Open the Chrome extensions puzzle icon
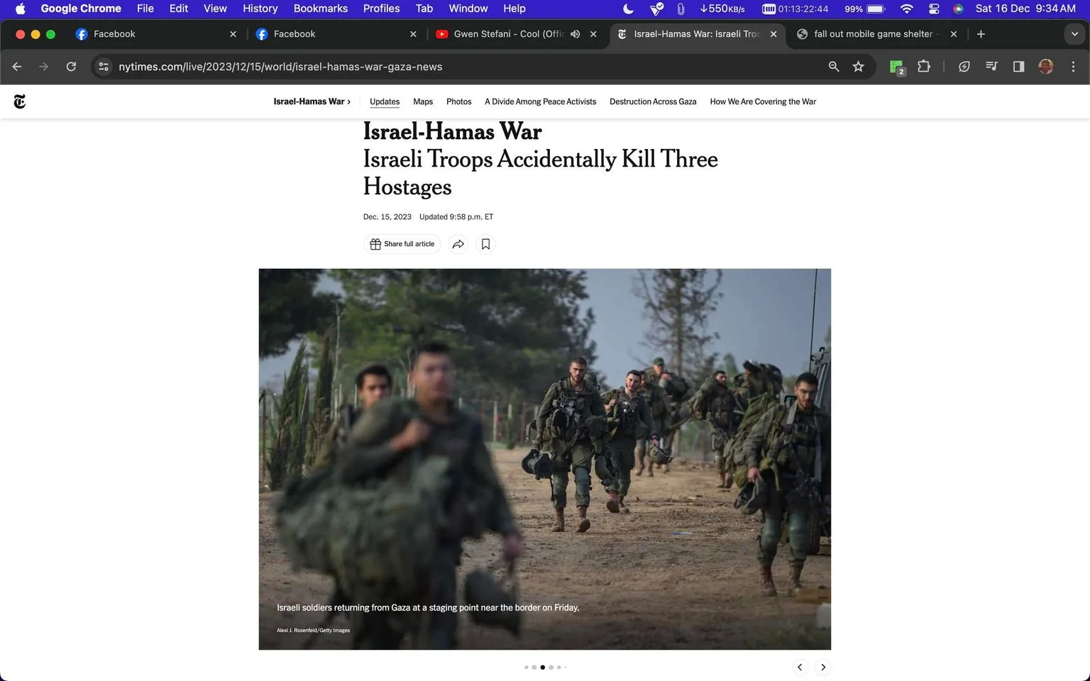 (x=923, y=67)
